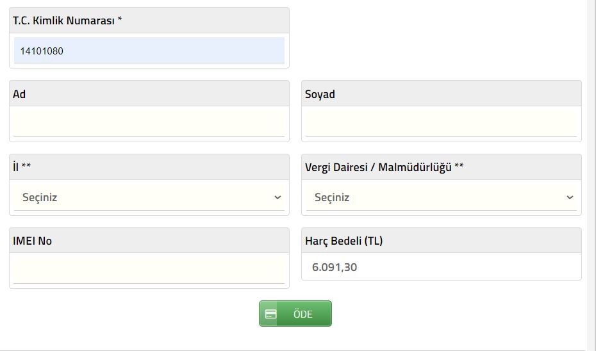Click into the Ad input field

point(149,122)
